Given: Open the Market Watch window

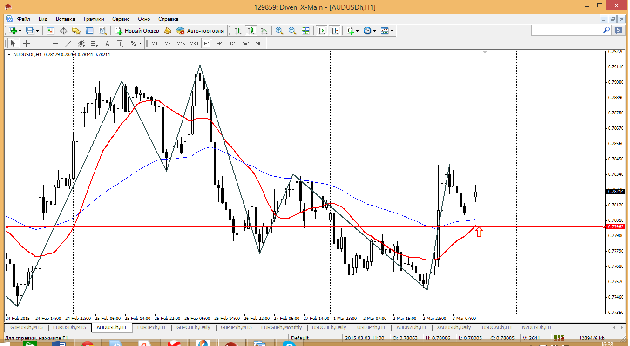Looking at the screenshot, I should click(x=50, y=31).
